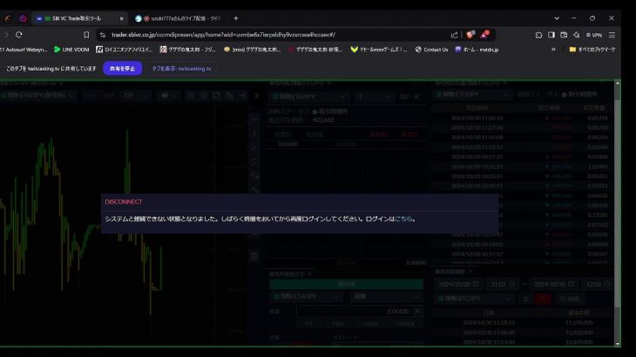Close the order entry panel tab
Image resolution: width=636 pixels, height=357 pixels.
tap(310, 274)
